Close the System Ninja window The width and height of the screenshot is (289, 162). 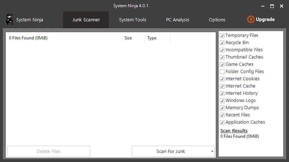[282, 6]
